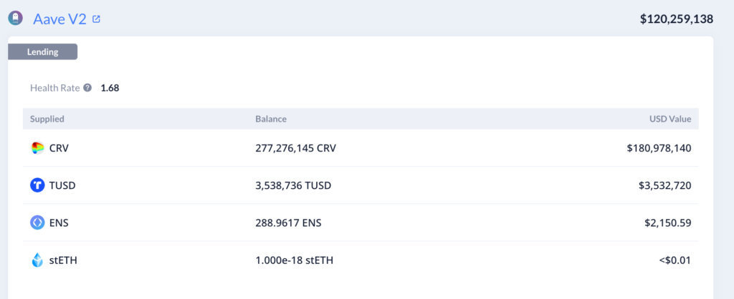Screen dimensions: 734x299
Task: Click the CRV USD value $180,978,140
Action: point(659,148)
